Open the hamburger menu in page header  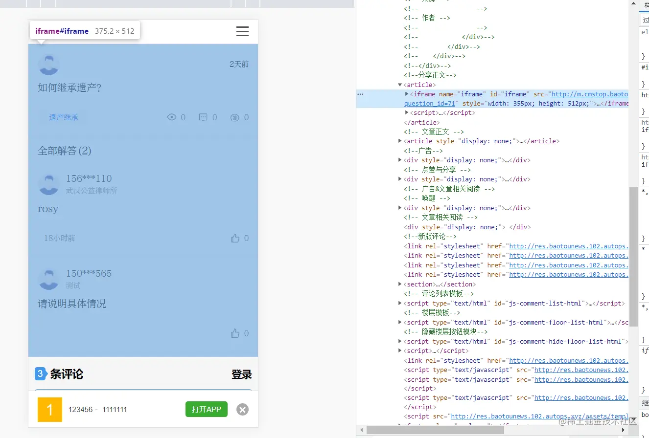242,31
